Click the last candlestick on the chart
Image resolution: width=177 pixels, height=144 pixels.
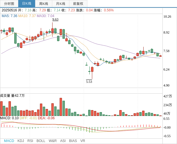tap(160, 56)
